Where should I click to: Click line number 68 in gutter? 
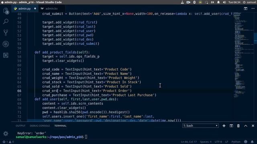19,100
